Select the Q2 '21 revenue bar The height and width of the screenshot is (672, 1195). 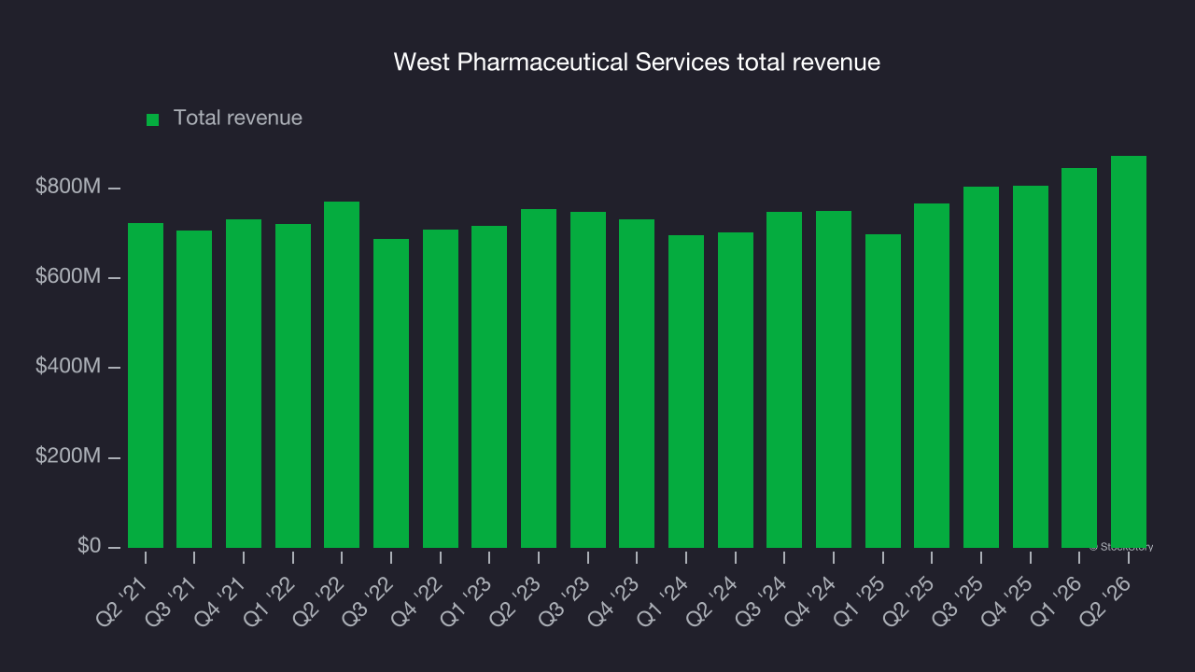(x=146, y=385)
